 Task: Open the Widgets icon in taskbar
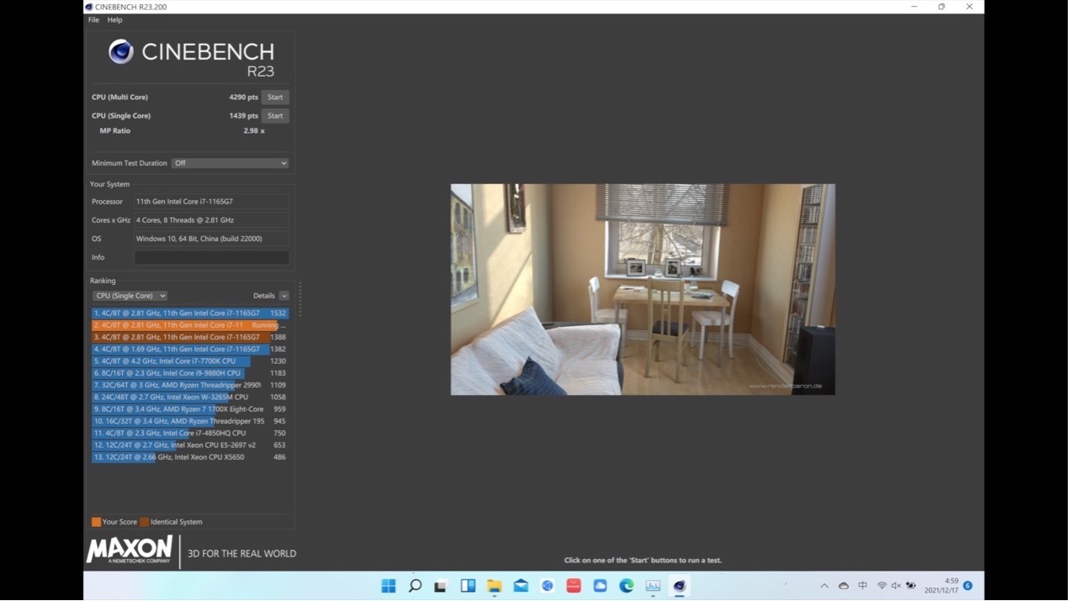click(468, 586)
